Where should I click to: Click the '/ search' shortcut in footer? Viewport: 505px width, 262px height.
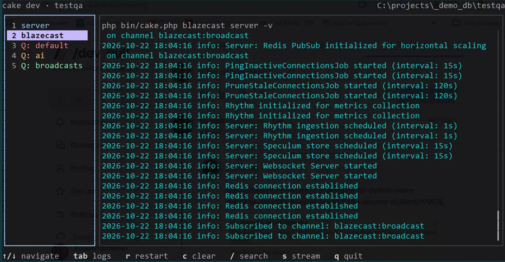[x=249, y=256]
